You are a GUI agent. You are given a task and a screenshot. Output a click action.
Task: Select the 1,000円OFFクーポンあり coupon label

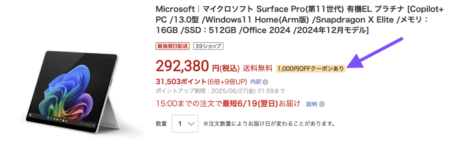point(311,69)
